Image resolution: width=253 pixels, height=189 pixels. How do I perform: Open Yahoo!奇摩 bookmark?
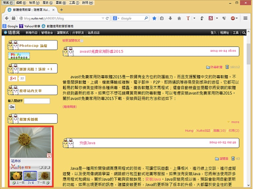(30, 26)
